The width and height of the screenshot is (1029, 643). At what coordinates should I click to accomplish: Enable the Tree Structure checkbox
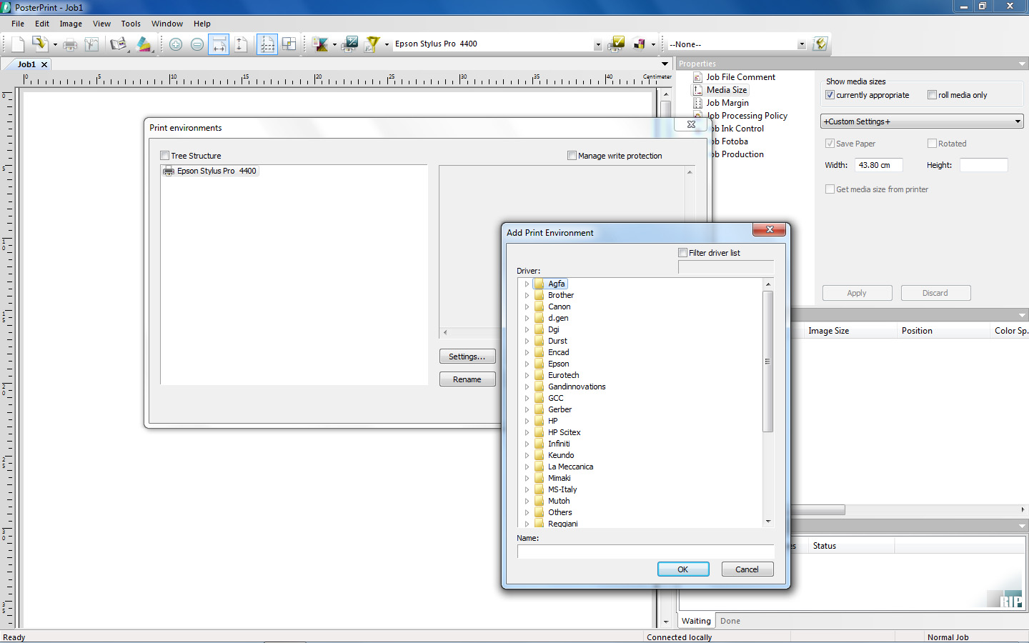coord(165,156)
